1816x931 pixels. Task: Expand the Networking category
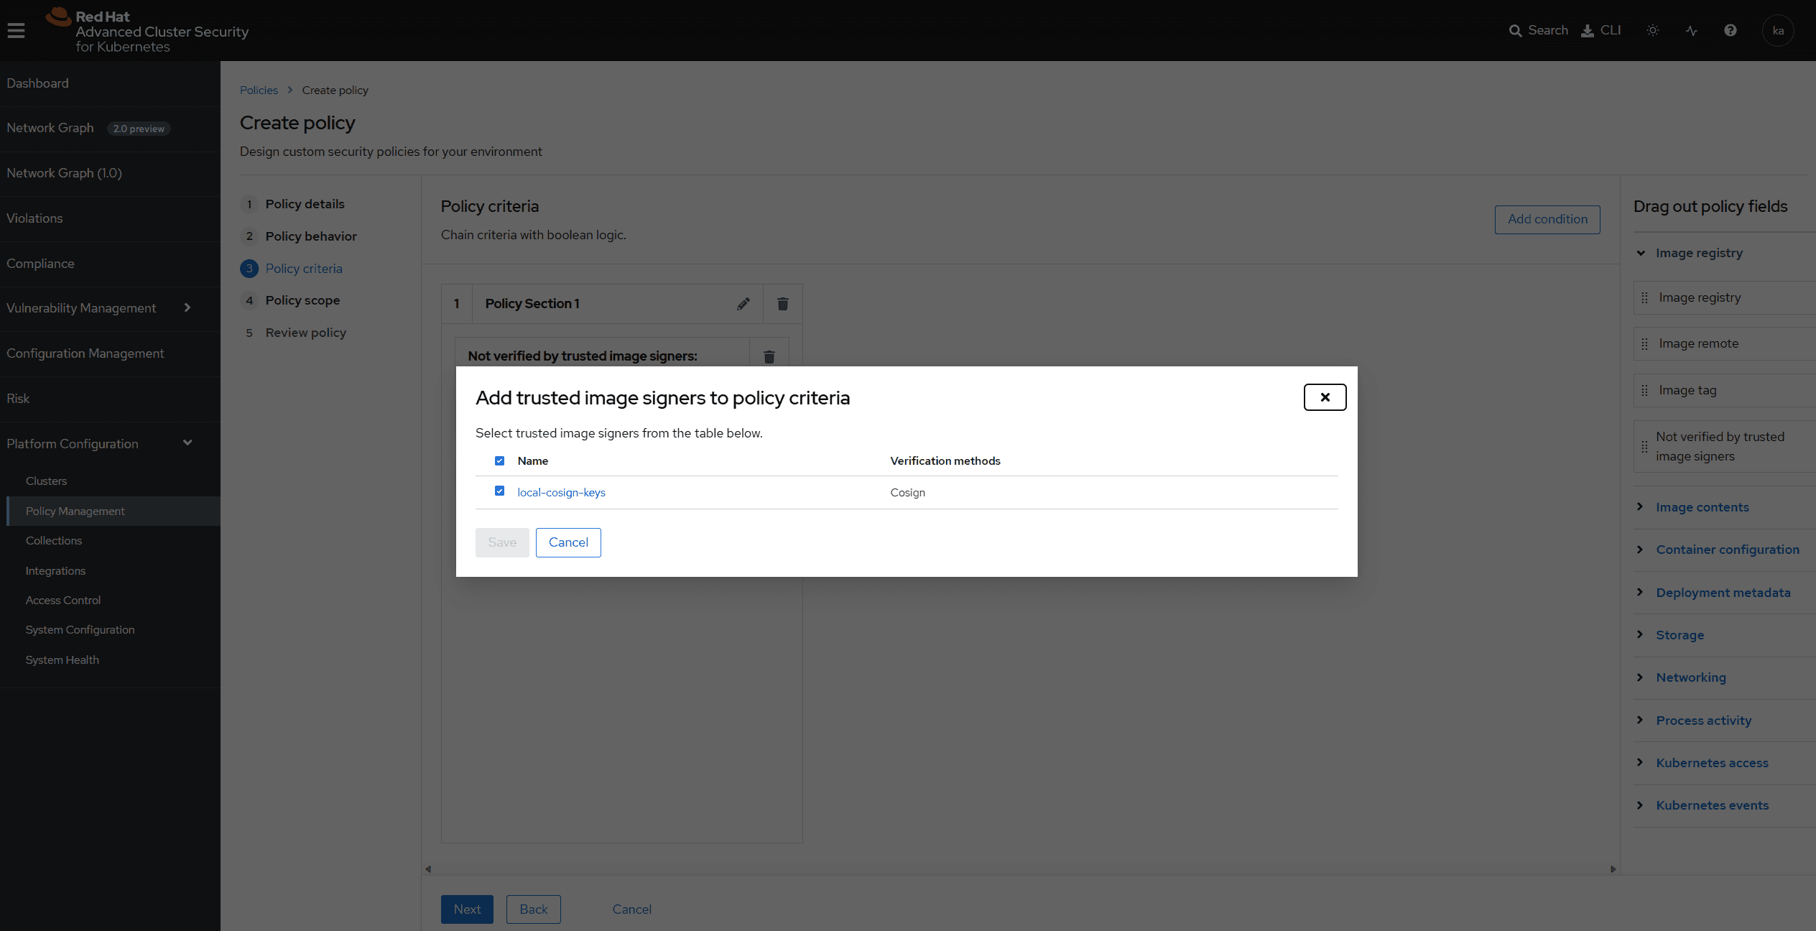click(x=1681, y=677)
